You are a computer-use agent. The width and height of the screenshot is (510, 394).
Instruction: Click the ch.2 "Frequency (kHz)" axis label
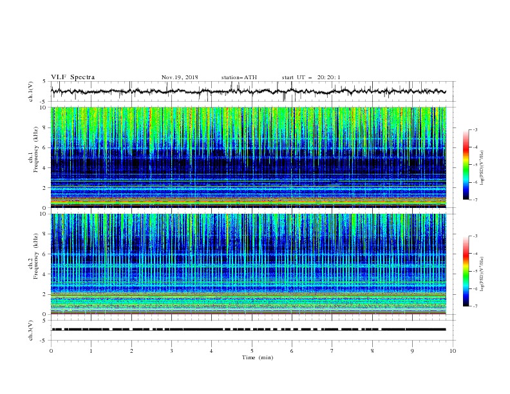[x=35, y=256]
